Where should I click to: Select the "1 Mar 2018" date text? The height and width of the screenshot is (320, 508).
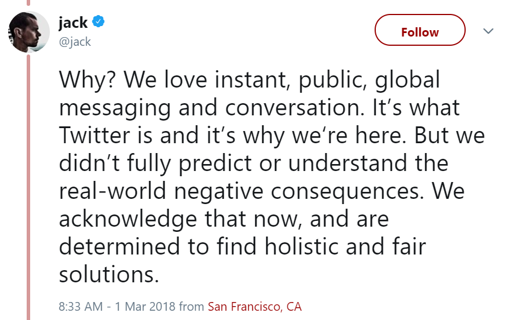[145, 307]
